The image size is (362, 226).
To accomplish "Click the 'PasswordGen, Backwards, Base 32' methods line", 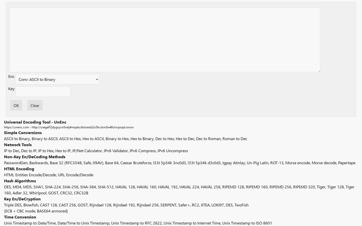I will [180, 163].
